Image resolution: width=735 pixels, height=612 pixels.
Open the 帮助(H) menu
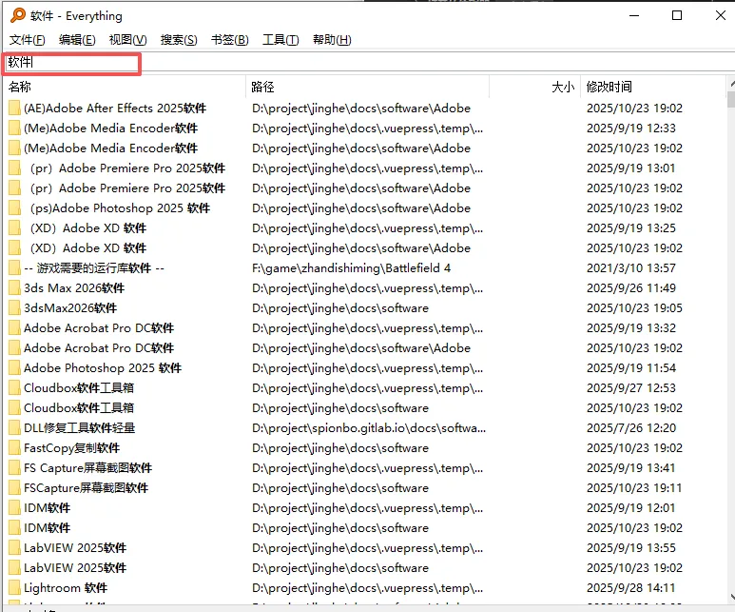[x=332, y=40]
